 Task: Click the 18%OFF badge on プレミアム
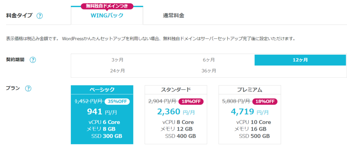[265, 101]
